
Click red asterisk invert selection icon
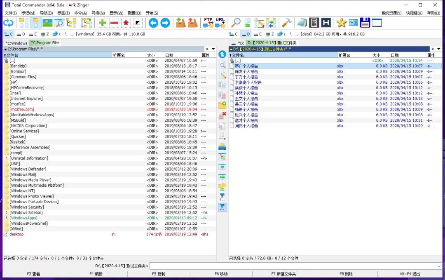[x=126, y=23]
